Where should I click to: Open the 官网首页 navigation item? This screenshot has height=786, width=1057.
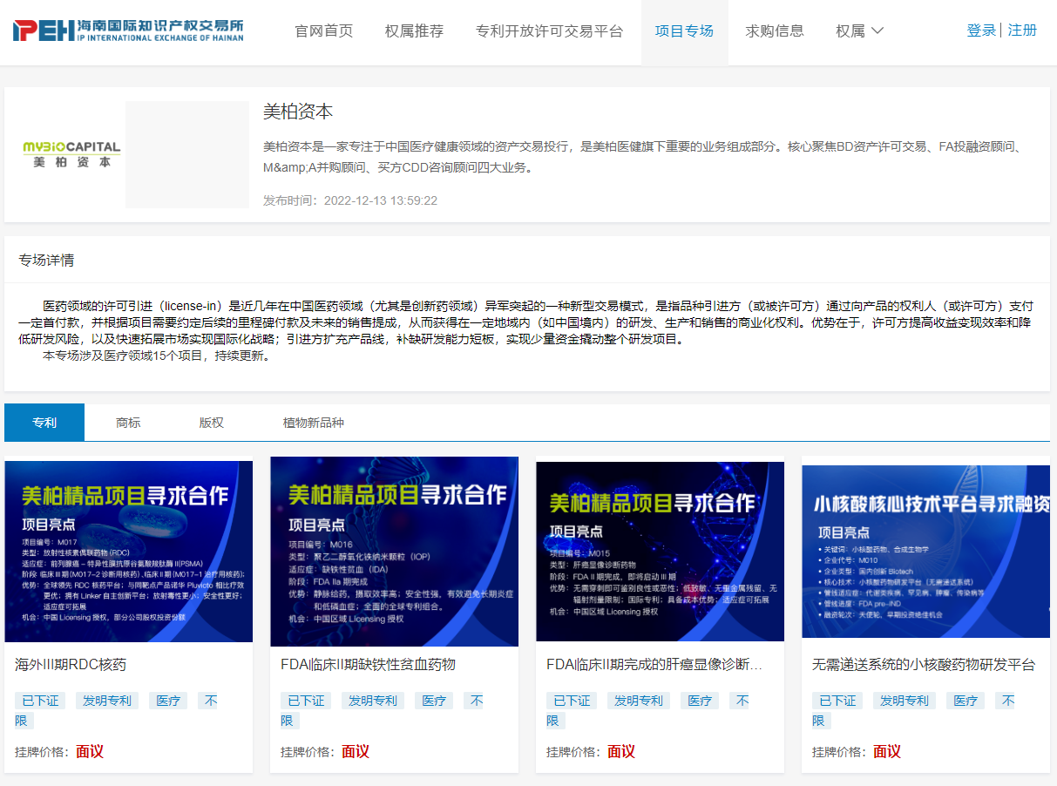[324, 31]
